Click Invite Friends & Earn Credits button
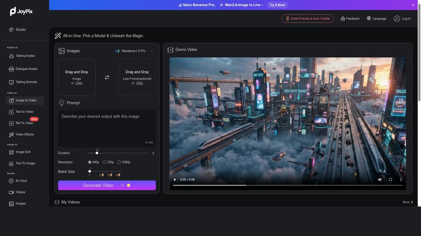Viewport: 421px width, 236px height. [308, 19]
